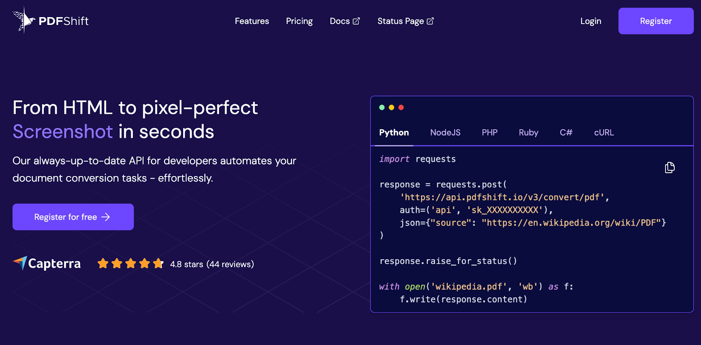Click the PDFShift brand name text
The image size is (701, 345).
64,21
